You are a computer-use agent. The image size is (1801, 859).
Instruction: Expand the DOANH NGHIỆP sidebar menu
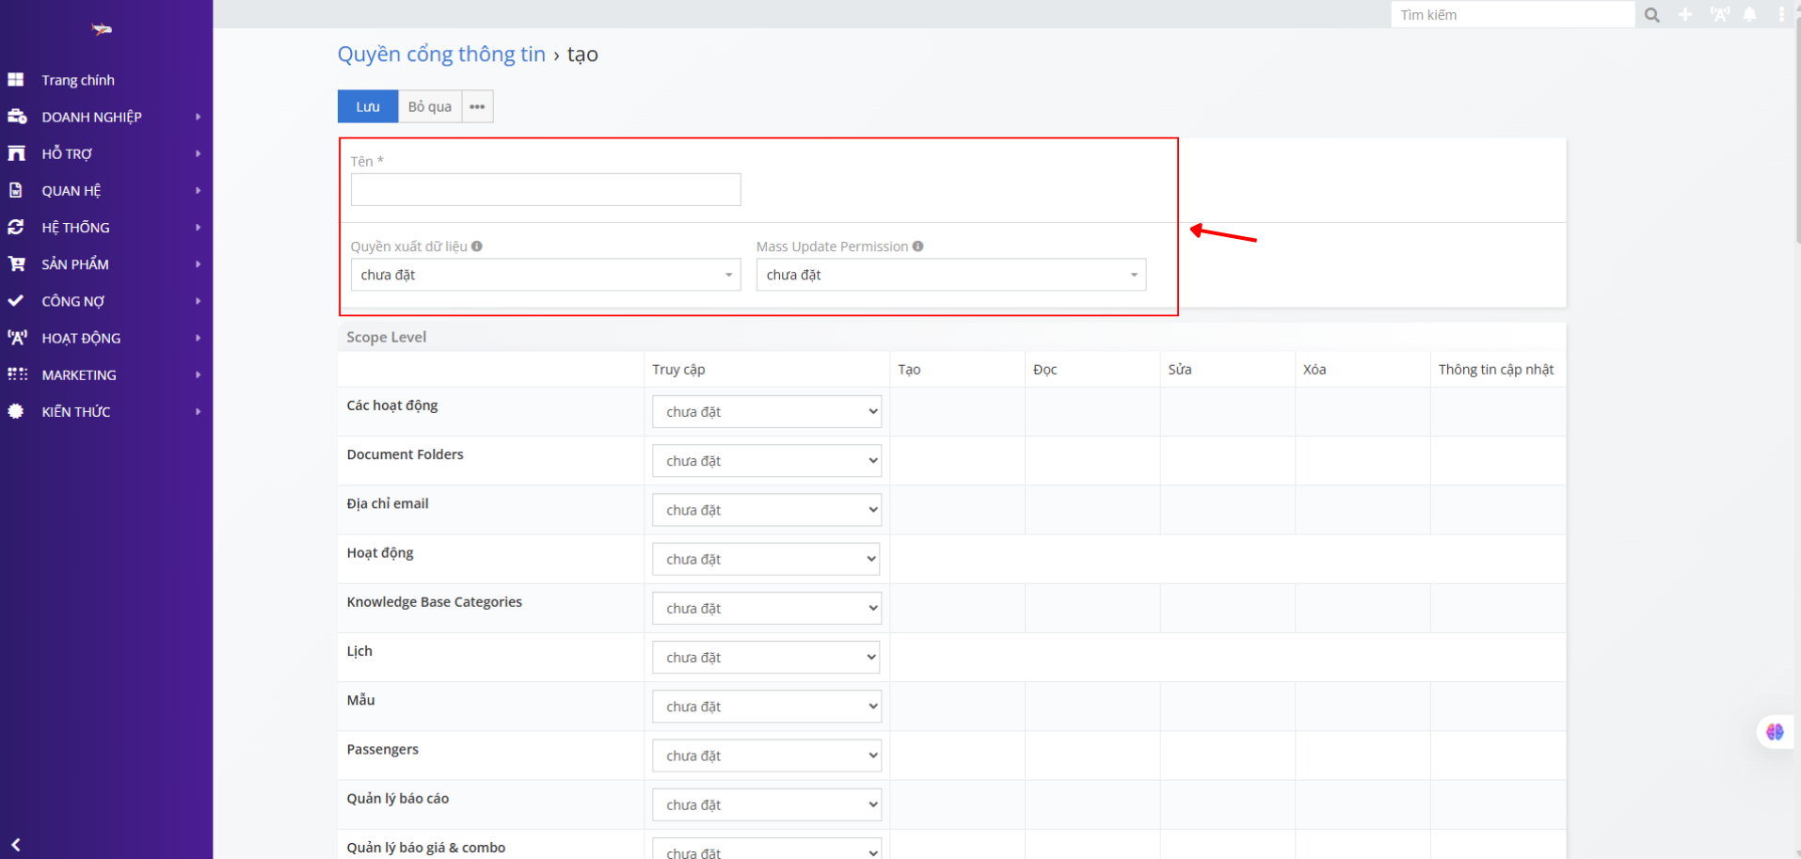point(91,117)
